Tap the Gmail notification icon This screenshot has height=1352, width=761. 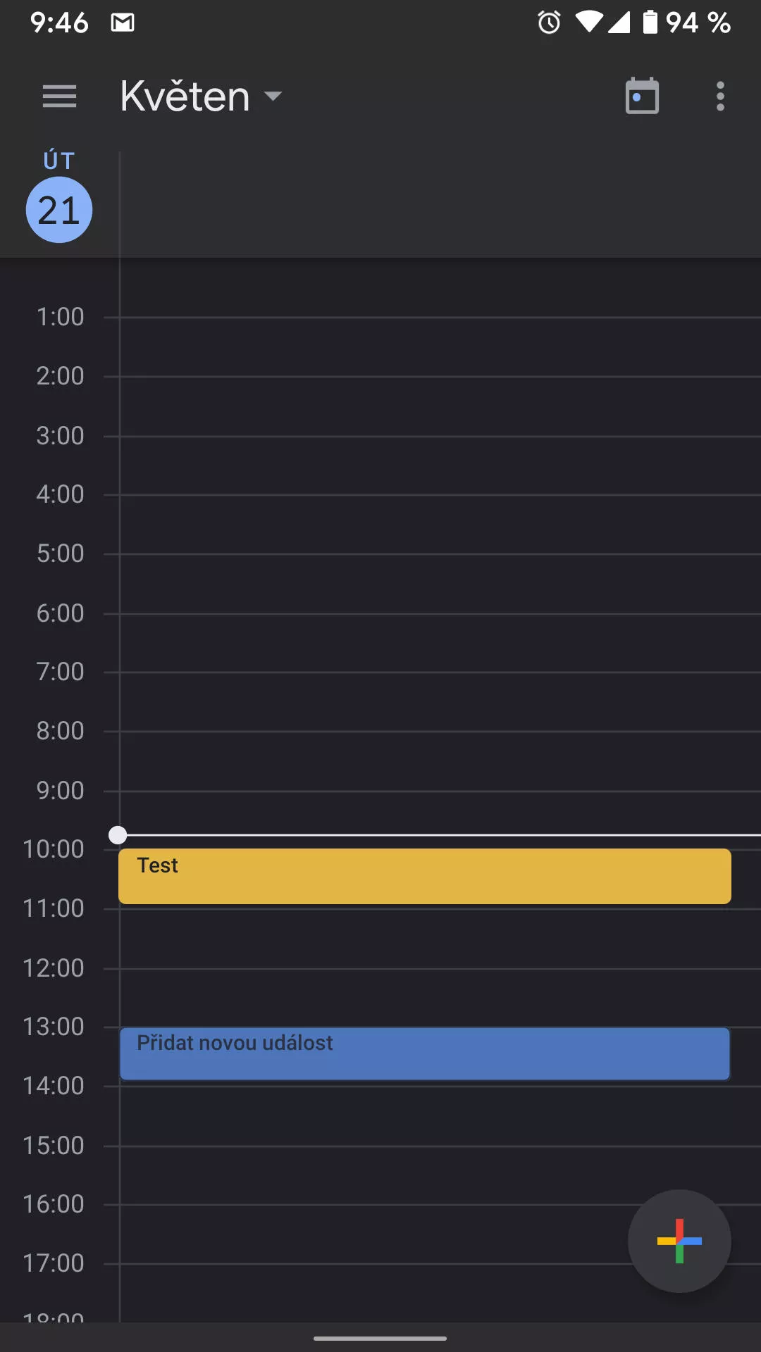click(123, 23)
